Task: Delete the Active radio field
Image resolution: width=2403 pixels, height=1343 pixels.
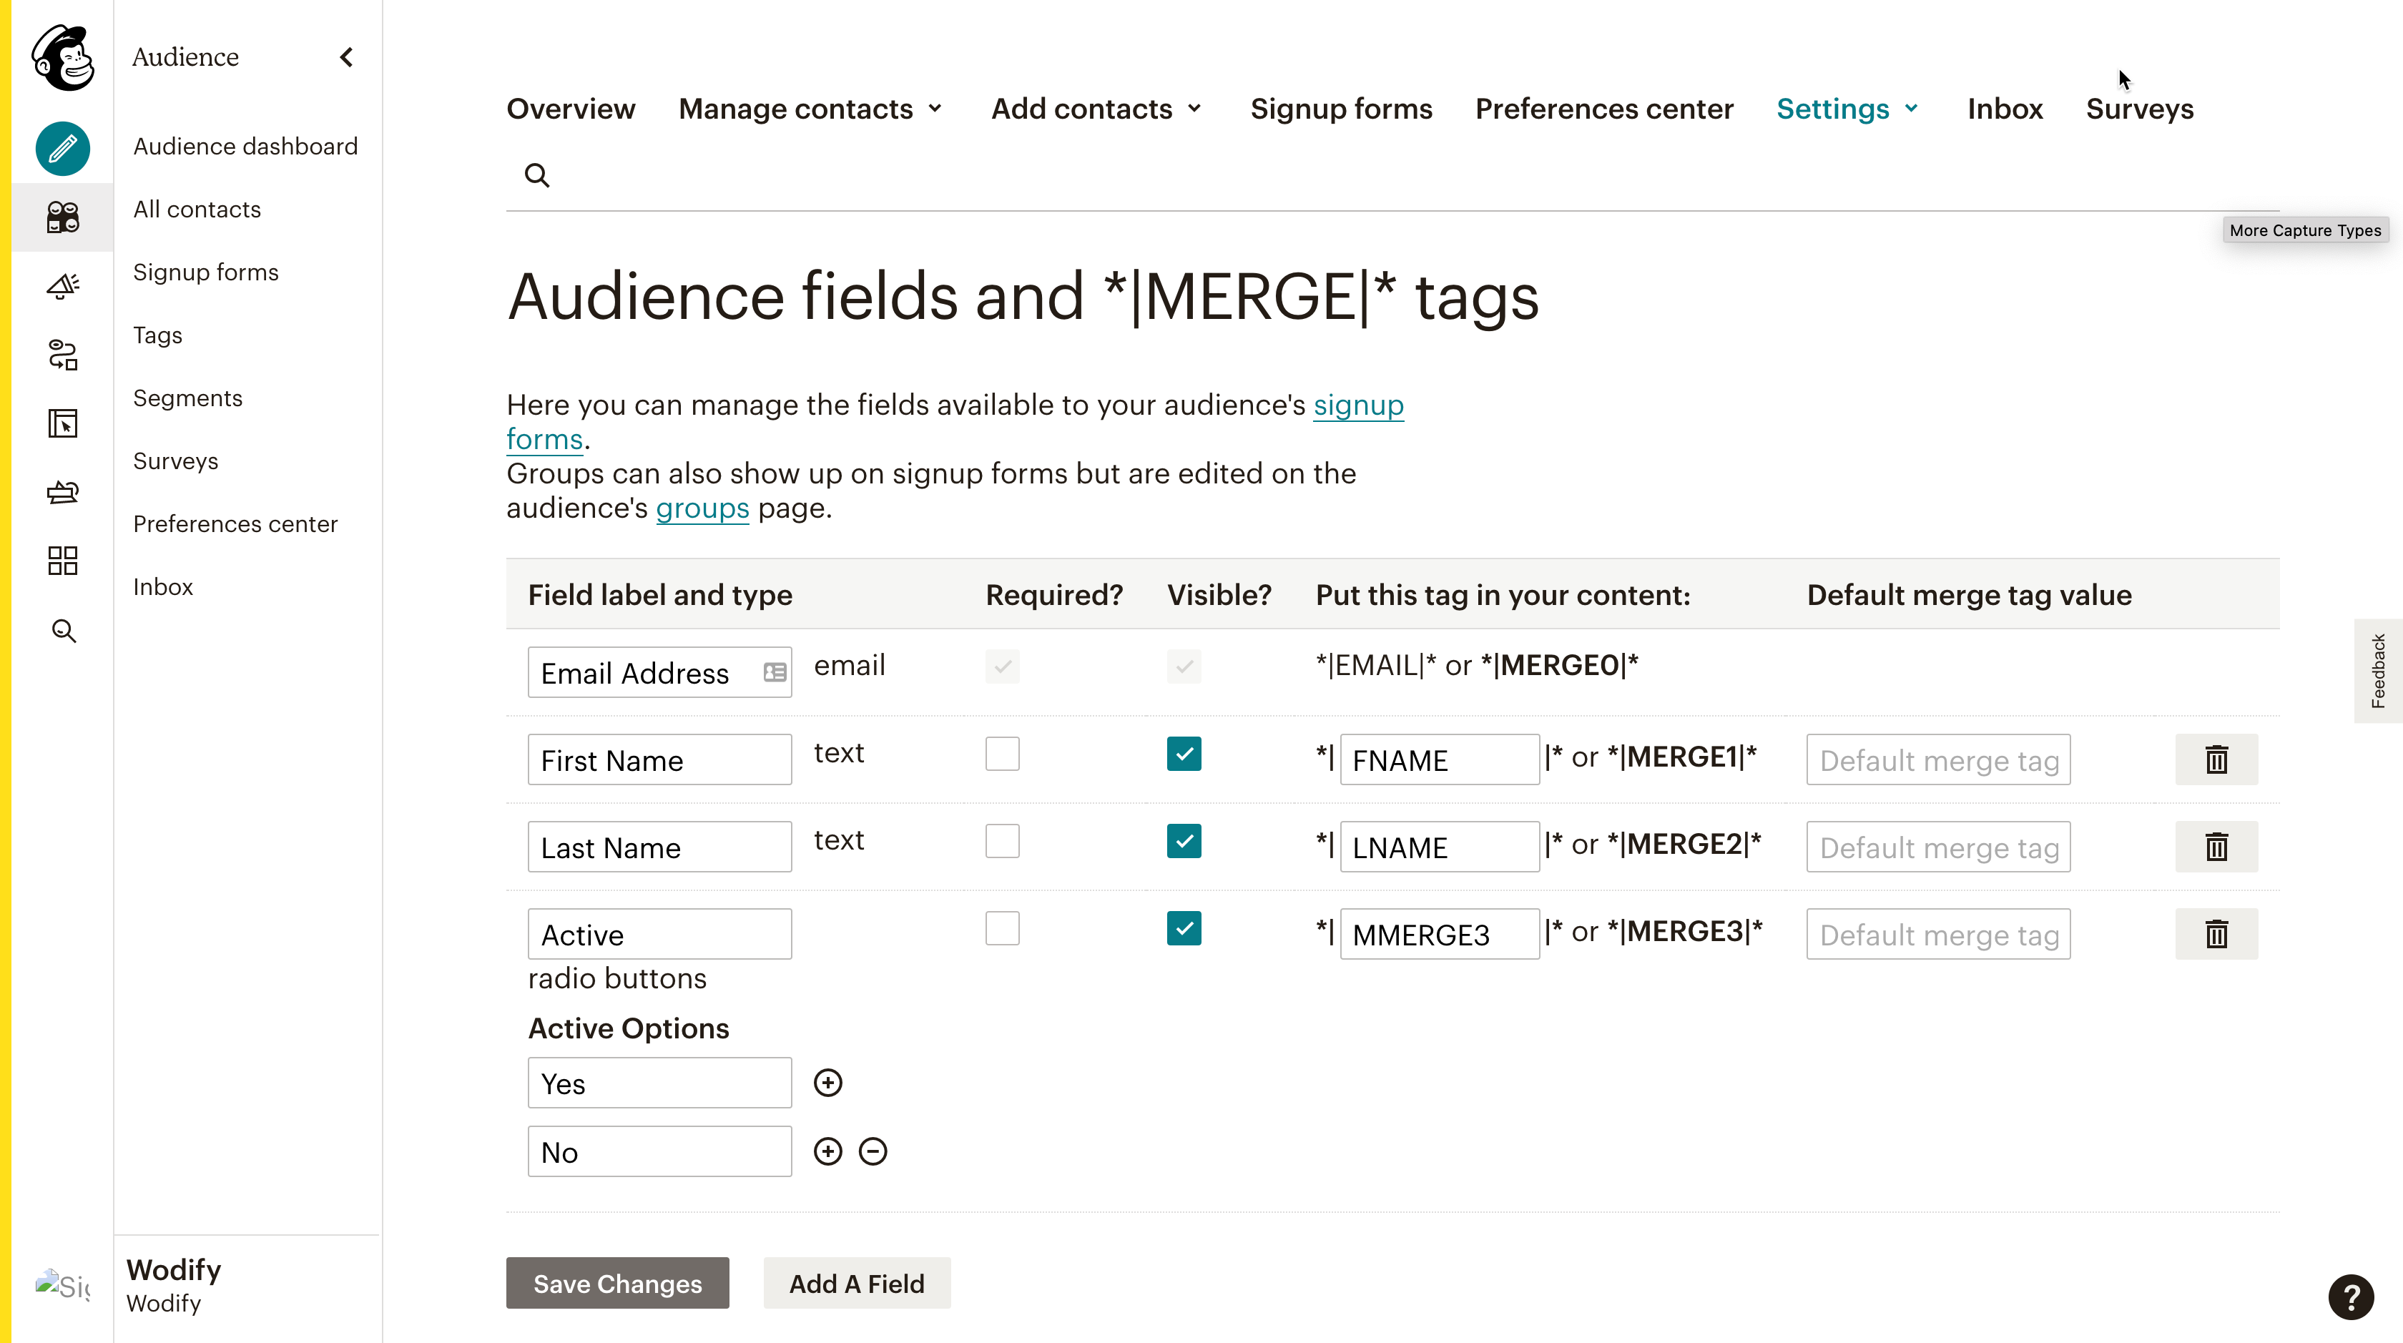Action: click(x=2216, y=933)
